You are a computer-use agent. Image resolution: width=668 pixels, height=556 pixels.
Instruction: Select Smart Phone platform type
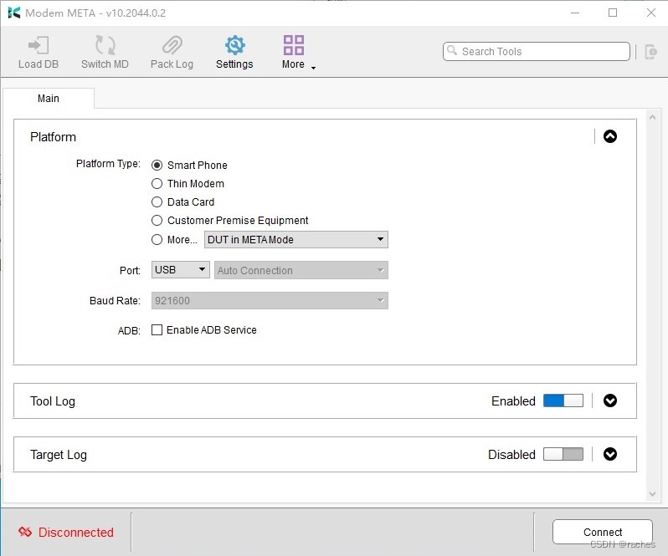pos(157,165)
